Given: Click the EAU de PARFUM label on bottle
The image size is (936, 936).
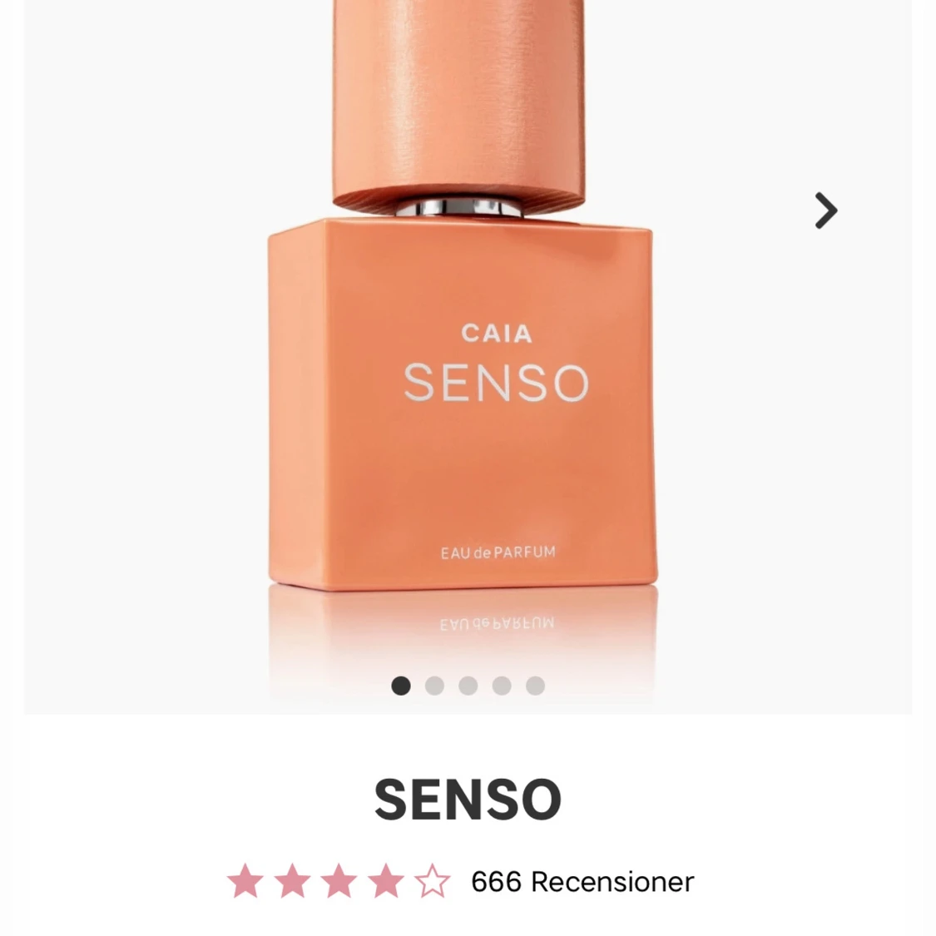Looking at the screenshot, I should (x=498, y=552).
